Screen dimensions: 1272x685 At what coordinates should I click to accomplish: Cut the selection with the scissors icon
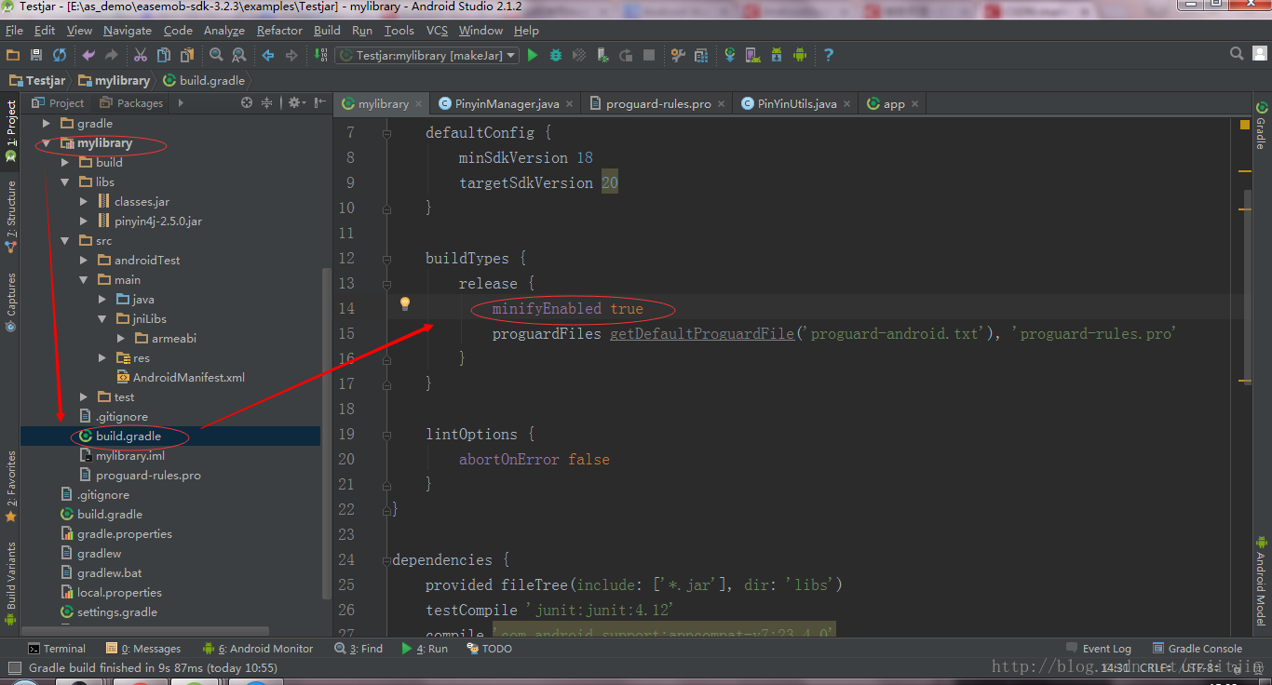pos(141,56)
